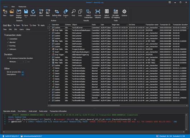The height and width of the screenshot is (138, 190).
Task: Switch to the View ribbon tab
Action: tap(13, 6)
